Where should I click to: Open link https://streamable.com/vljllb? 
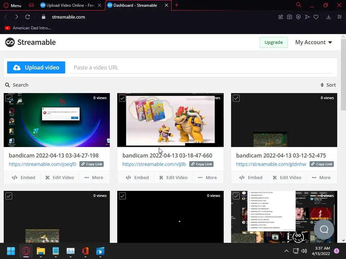pyautogui.click(x=154, y=164)
